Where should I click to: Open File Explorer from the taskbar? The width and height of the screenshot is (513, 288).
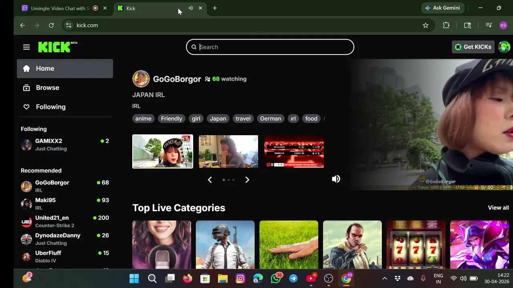(x=223, y=278)
